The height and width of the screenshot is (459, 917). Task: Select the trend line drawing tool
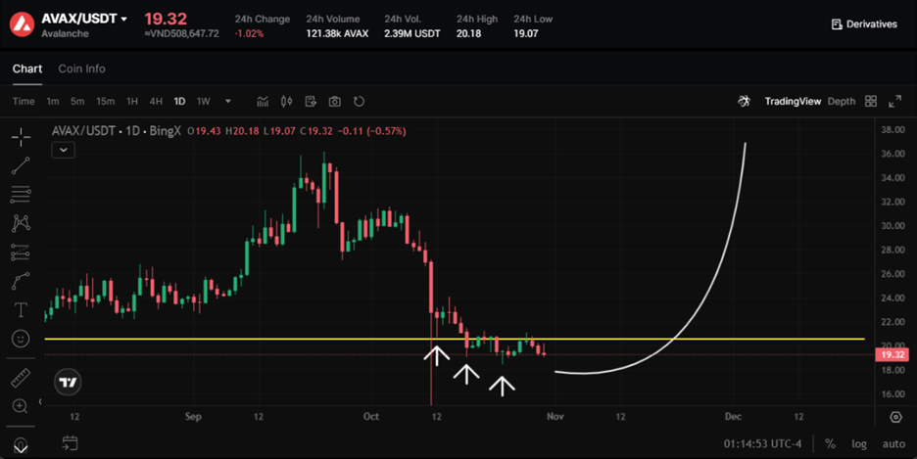(21, 165)
